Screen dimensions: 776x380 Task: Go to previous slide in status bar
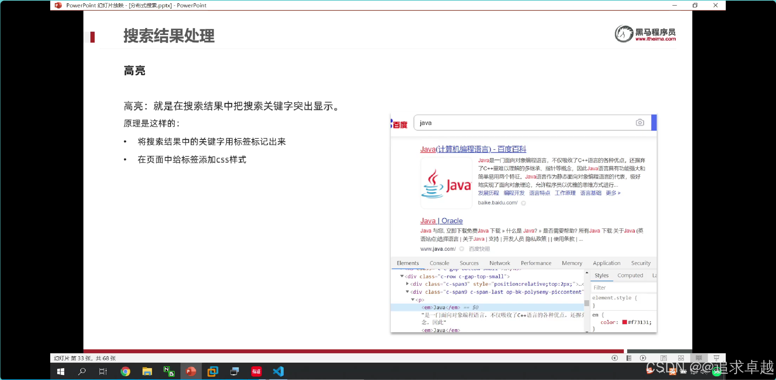[x=615, y=358]
